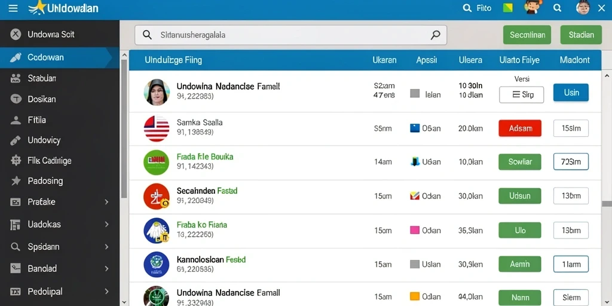Click the magnifier icon at search box left
Screen dimensions: 612x306
[147, 35]
